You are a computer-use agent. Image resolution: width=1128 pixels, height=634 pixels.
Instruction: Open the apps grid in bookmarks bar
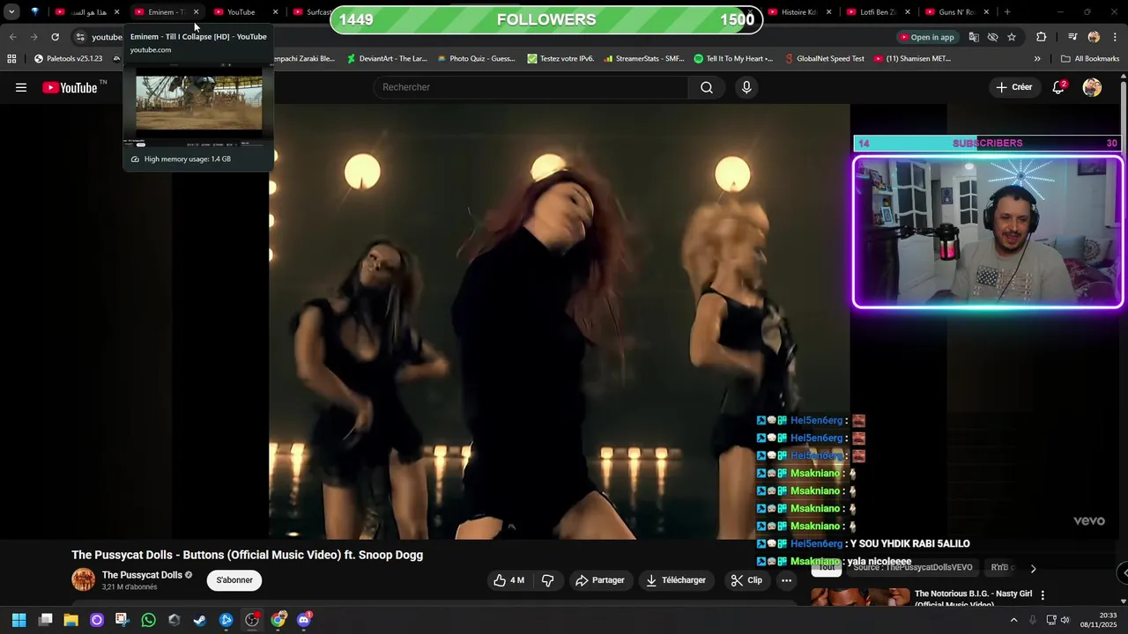click(x=11, y=59)
